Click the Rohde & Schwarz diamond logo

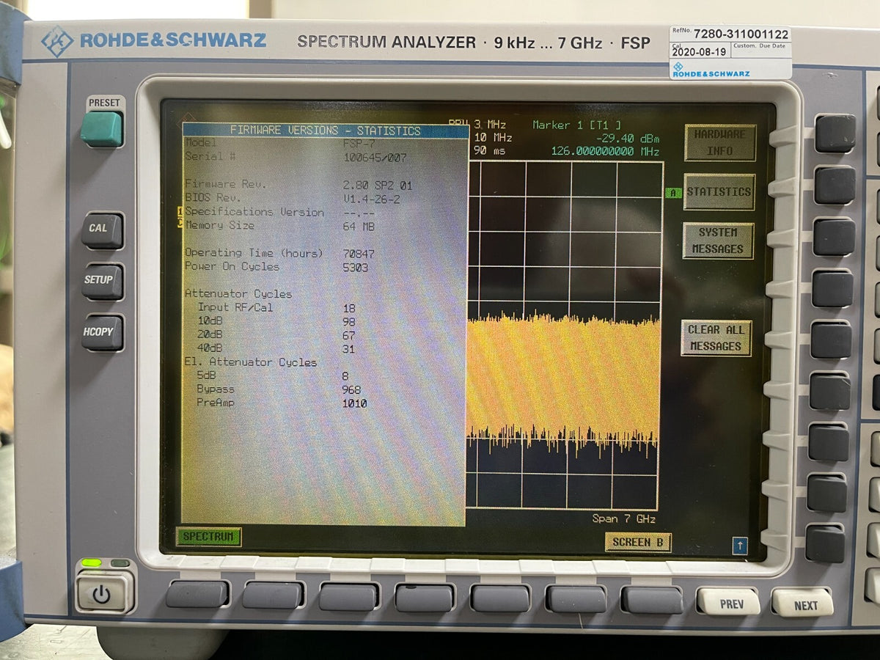click(x=56, y=41)
